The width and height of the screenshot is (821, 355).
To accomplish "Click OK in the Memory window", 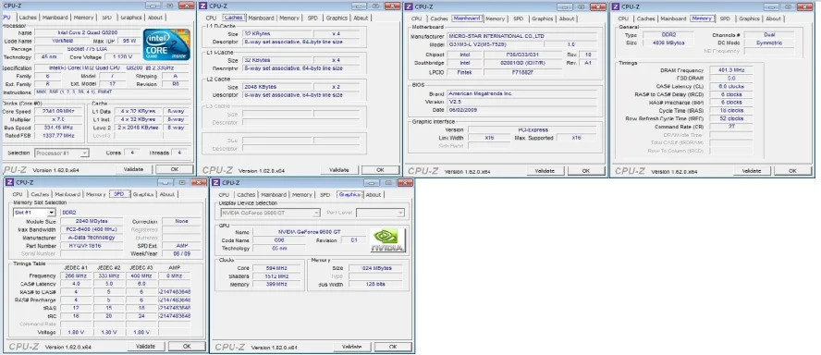I will pos(792,171).
